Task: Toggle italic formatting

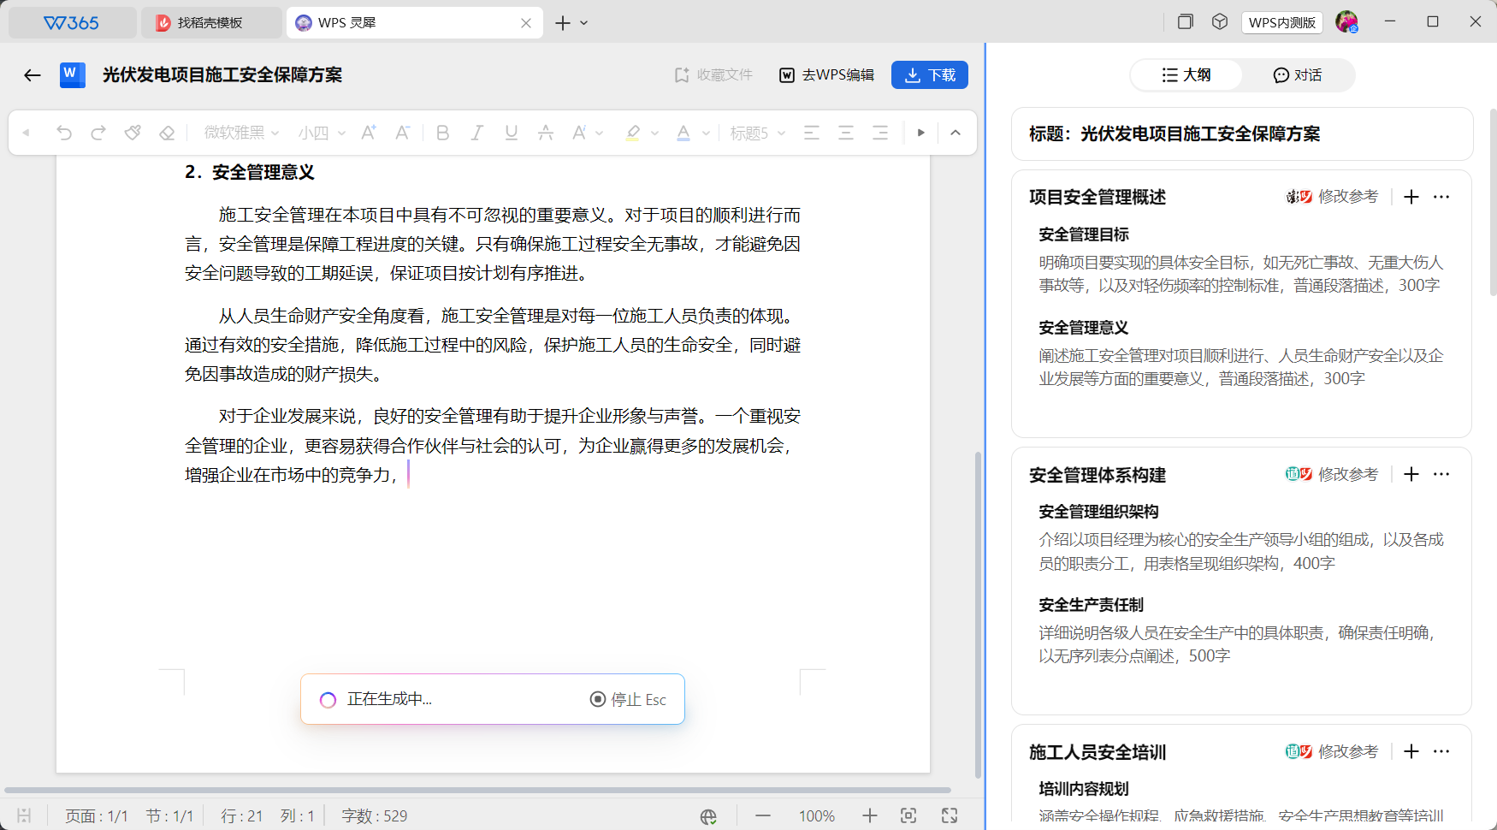Action: point(476,133)
